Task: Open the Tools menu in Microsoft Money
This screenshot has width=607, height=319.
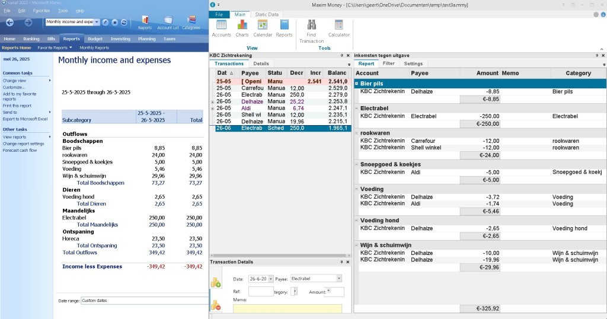Action: (63, 11)
